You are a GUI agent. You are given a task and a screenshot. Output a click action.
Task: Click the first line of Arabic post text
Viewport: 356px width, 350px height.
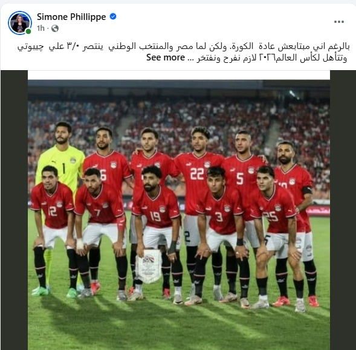click(184, 47)
